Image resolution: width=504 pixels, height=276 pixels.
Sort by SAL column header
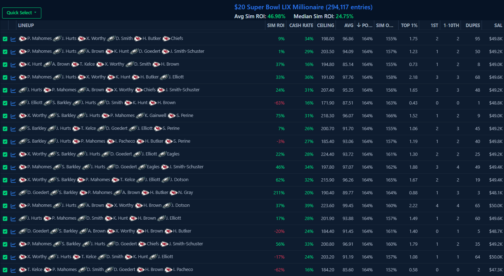498,25
